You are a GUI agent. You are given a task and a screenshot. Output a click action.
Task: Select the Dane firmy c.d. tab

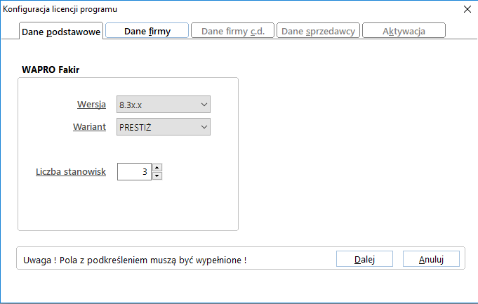[232, 30]
